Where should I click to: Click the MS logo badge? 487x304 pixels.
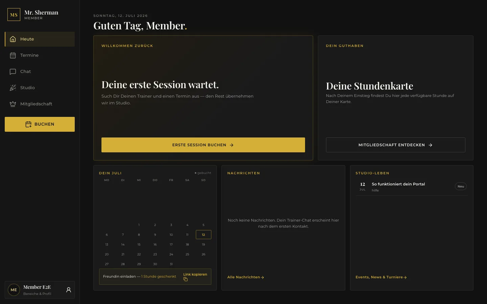coord(14,15)
